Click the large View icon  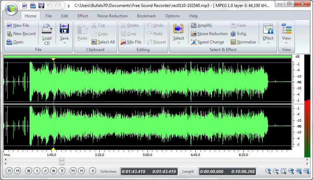tap(287, 29)
